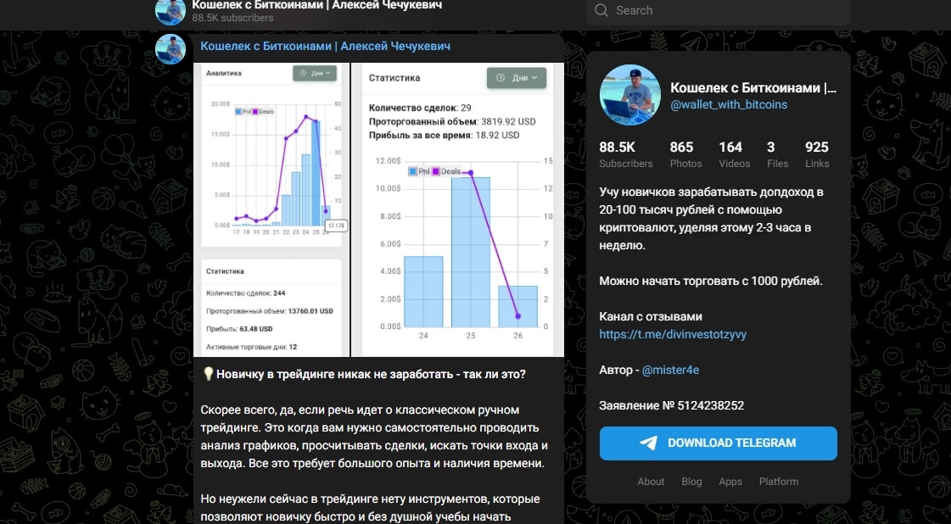
Task: Open the 865 Photos tab
Action: point(686,154)
